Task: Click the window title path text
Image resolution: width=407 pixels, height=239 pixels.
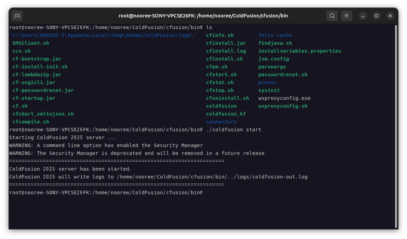Action: click(x=203, y=16)
